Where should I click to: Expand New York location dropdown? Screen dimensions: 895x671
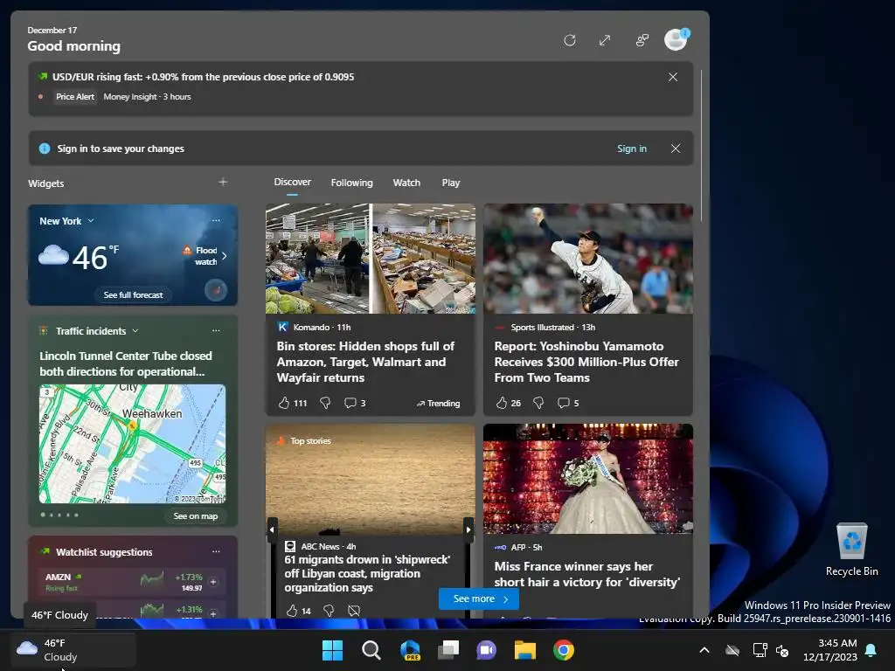(91, 221)
